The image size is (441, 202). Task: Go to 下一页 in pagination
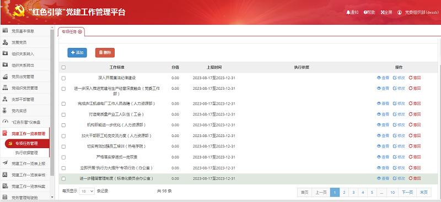(x=407, y=193)
